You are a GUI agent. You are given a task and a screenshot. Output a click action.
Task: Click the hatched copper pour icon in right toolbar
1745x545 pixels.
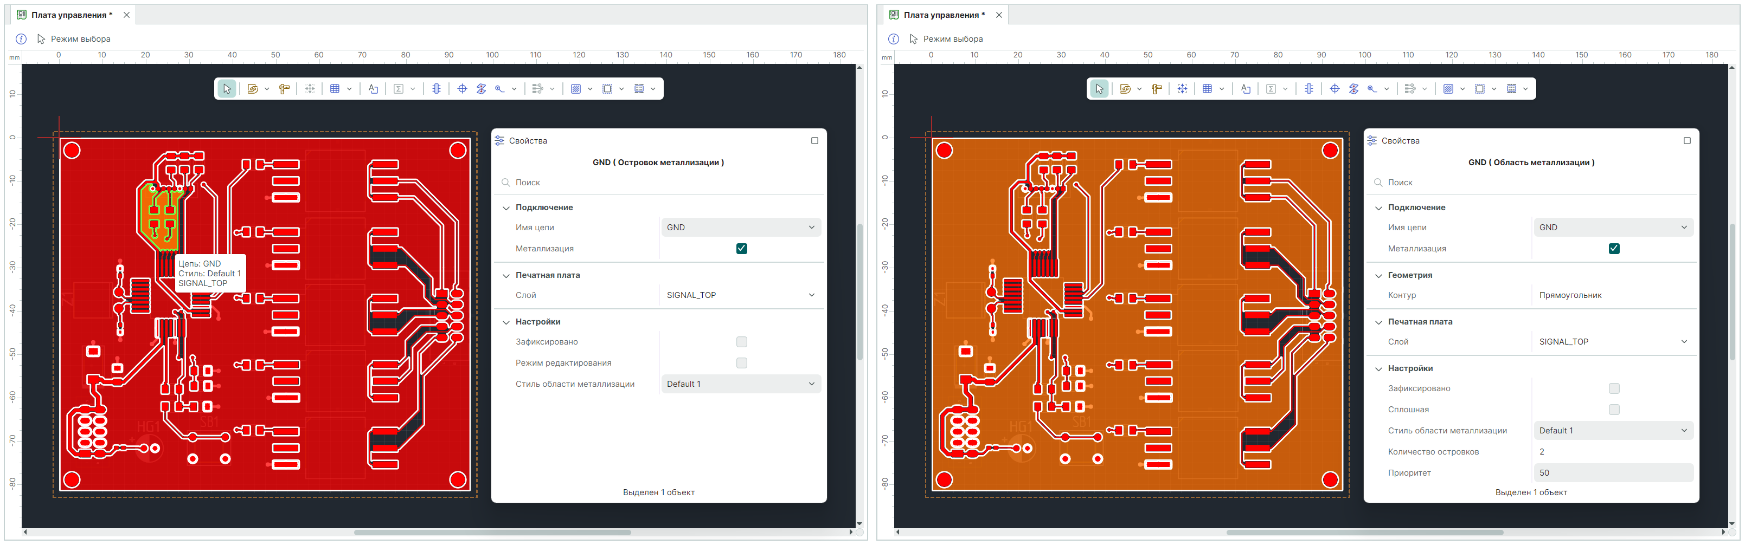pyautogui.click(x=1448, y=89)
